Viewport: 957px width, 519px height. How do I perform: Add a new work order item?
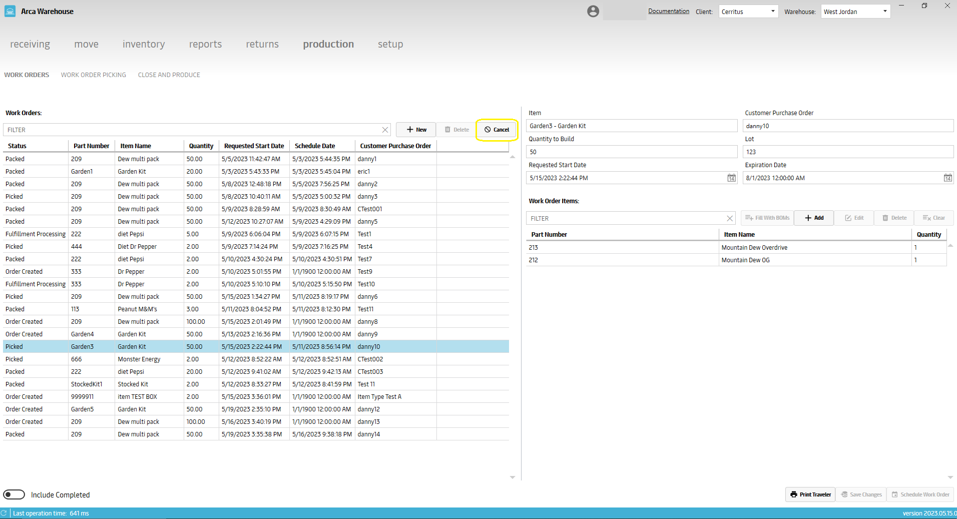click(x=814, y=218)
